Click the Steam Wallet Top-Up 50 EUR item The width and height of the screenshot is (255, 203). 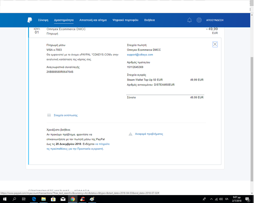pos(145,80)
